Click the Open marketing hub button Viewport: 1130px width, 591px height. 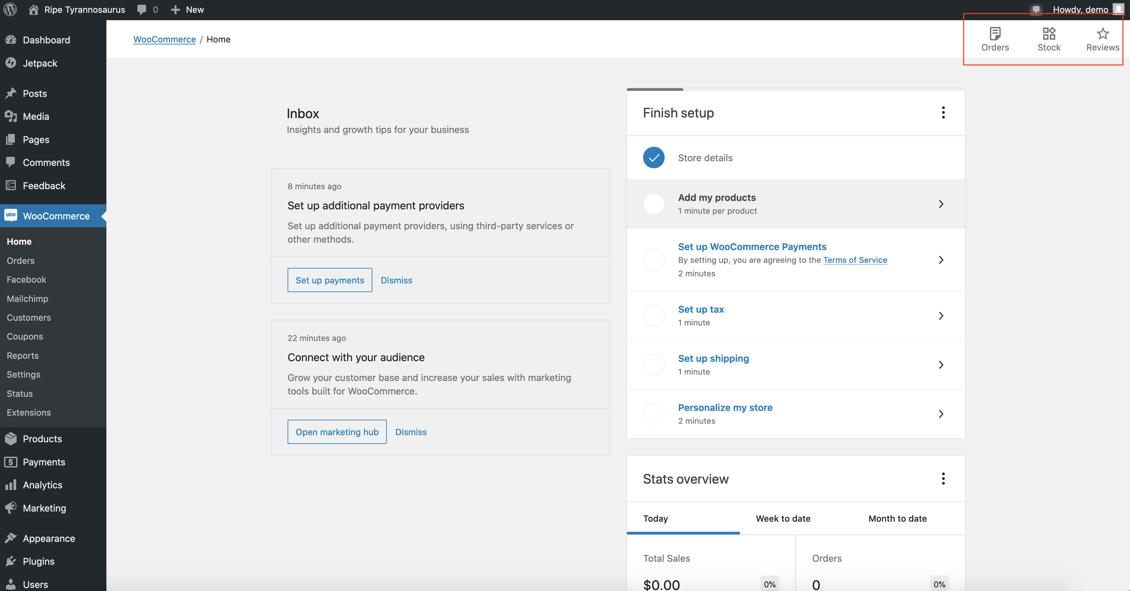click(337, 432)
